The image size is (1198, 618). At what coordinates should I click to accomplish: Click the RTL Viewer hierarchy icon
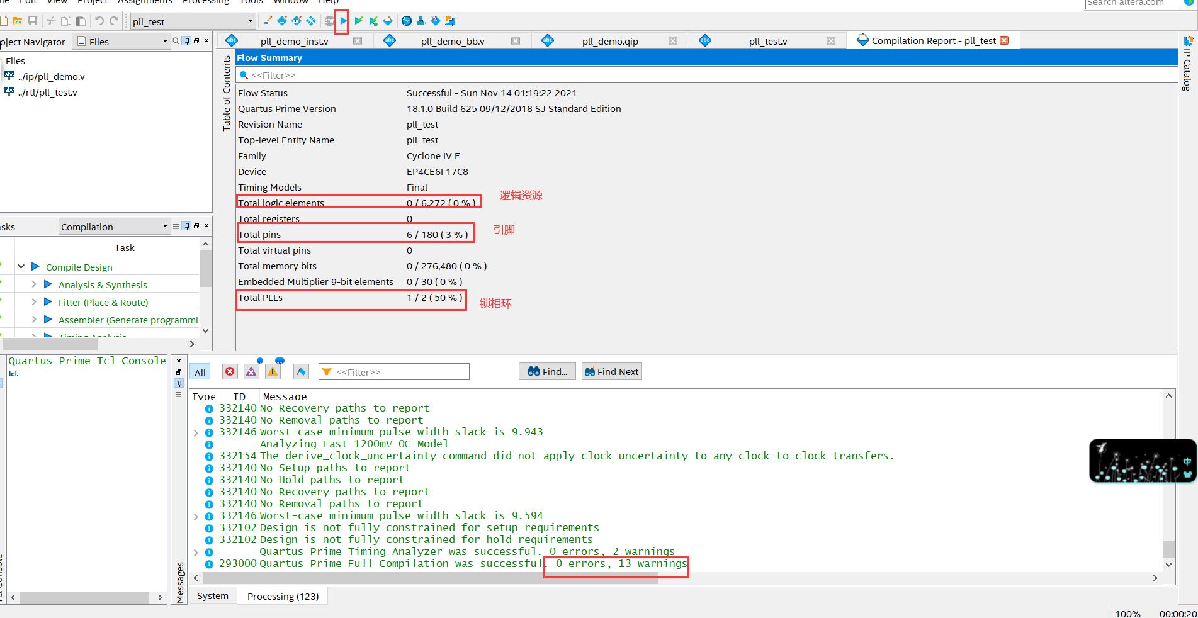tap(421, 21)
